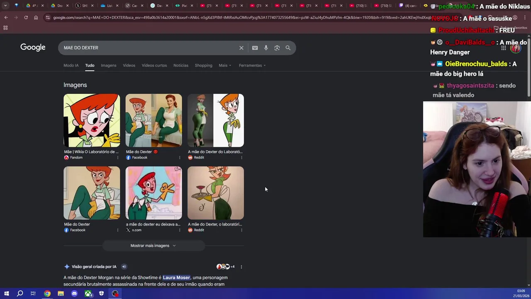Open options for second Reddit laboratóri result
Screen dimensions: 531x299
241,230
